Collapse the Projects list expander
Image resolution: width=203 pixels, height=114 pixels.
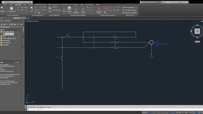(x=20, y=30)
